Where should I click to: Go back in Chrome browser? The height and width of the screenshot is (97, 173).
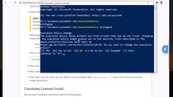pos(6,3)
